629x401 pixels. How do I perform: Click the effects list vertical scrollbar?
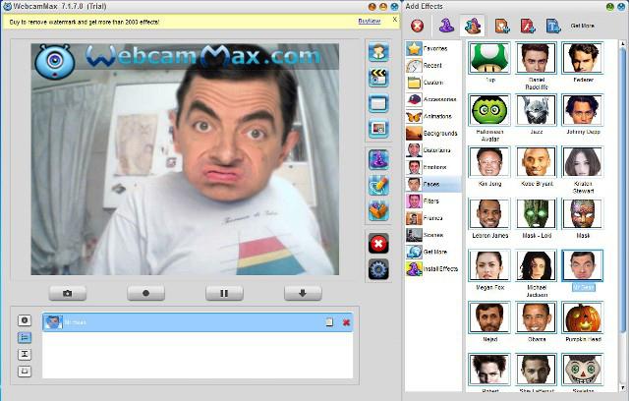coord(622,189)
